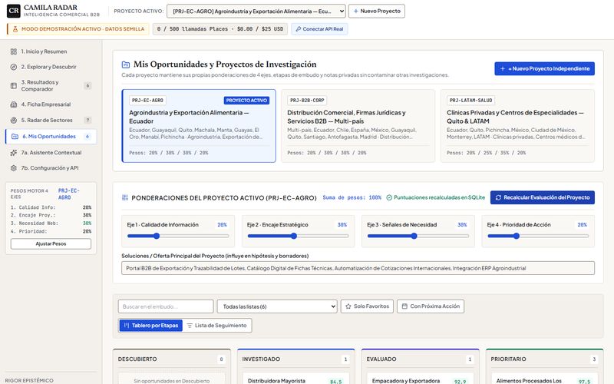Switch to Tablero por Etapas view

pos(151,326)
